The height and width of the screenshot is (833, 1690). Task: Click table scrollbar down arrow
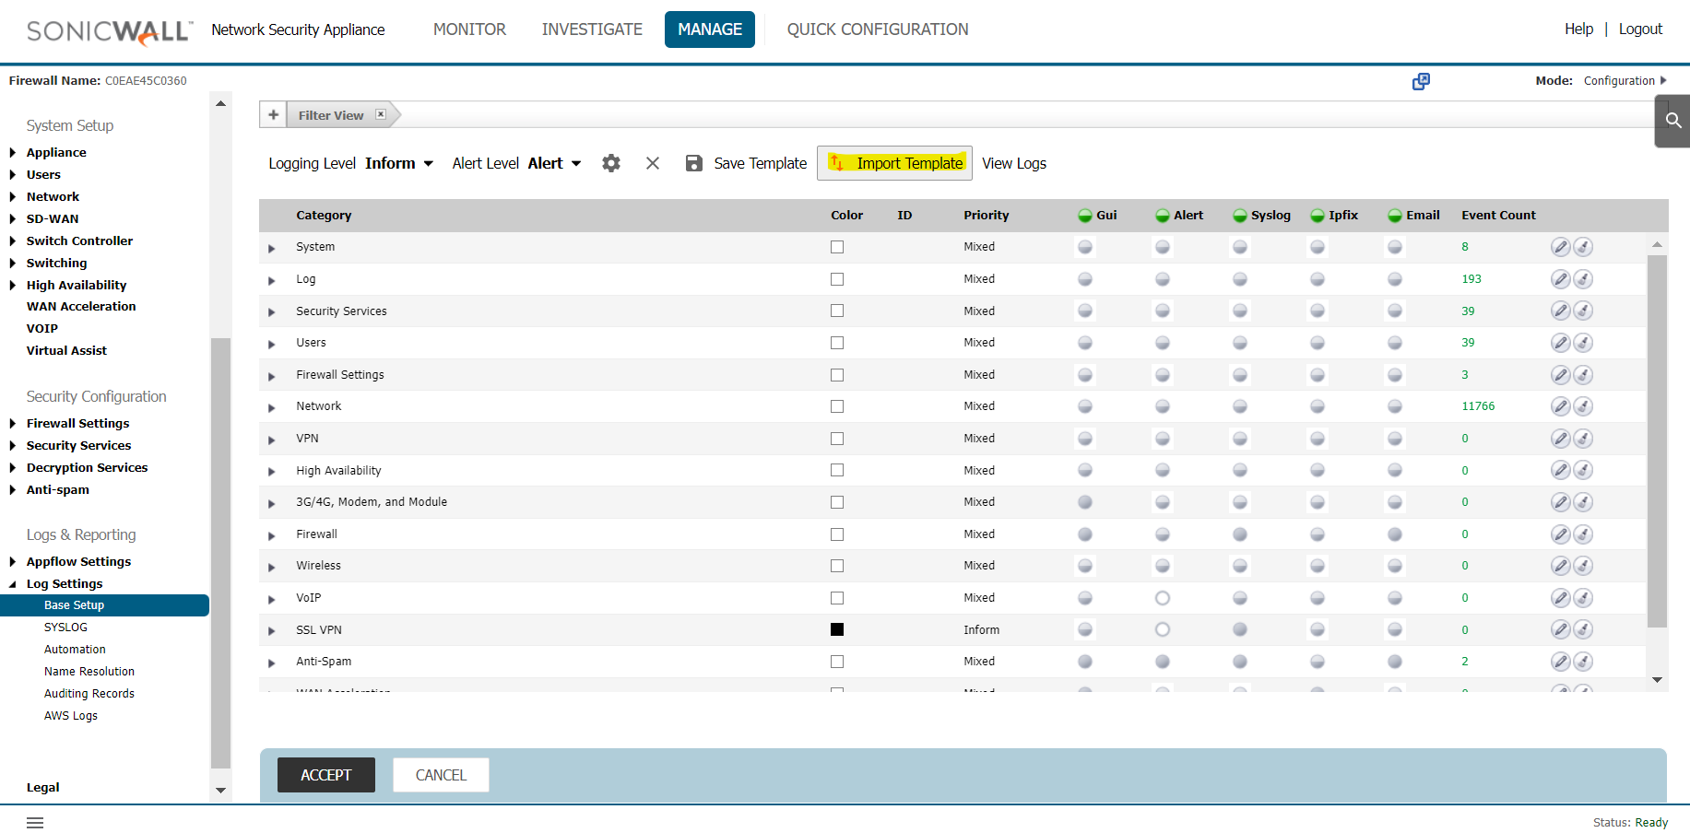[x=1657, y=680]
